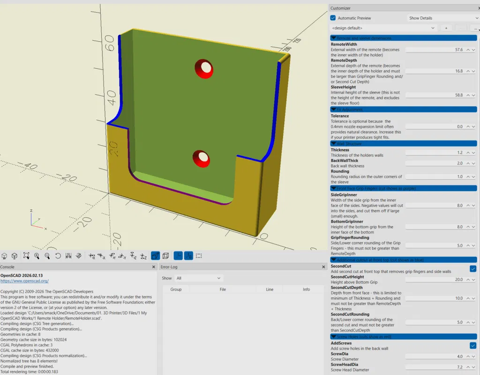Switch view to the -X direction icon
This screenshot has width=480, height=375.
[x=102, y=256]
